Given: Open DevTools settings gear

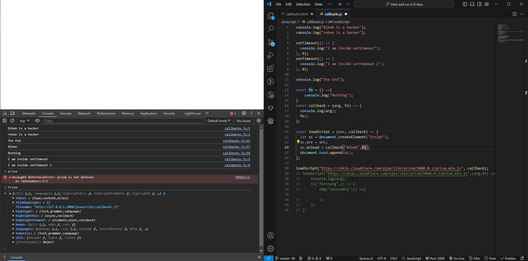Looking at the screenshot, I should click(x=244, y=113).
